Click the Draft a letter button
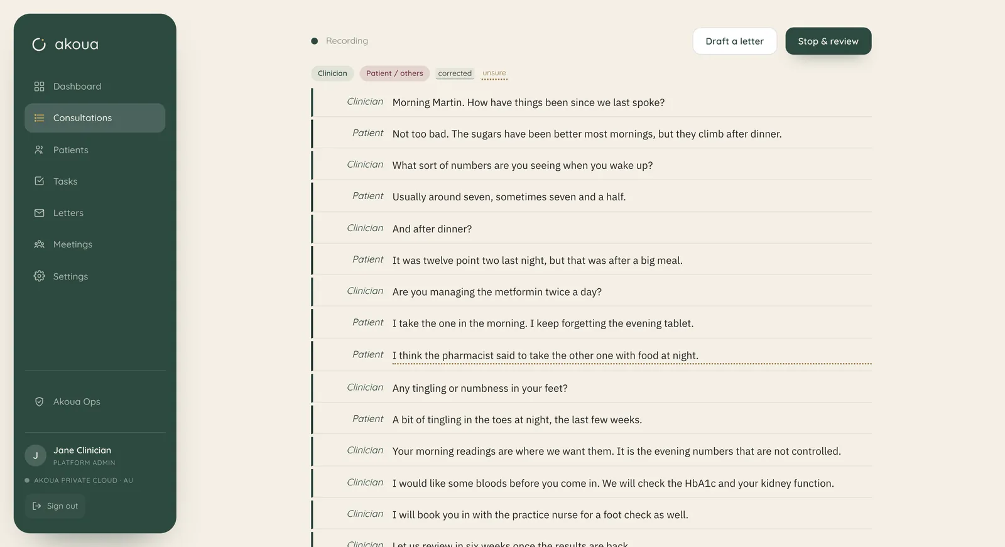The height and width of the screenshot is (547, 1005). pyautogui.click(x=734, y=41)
